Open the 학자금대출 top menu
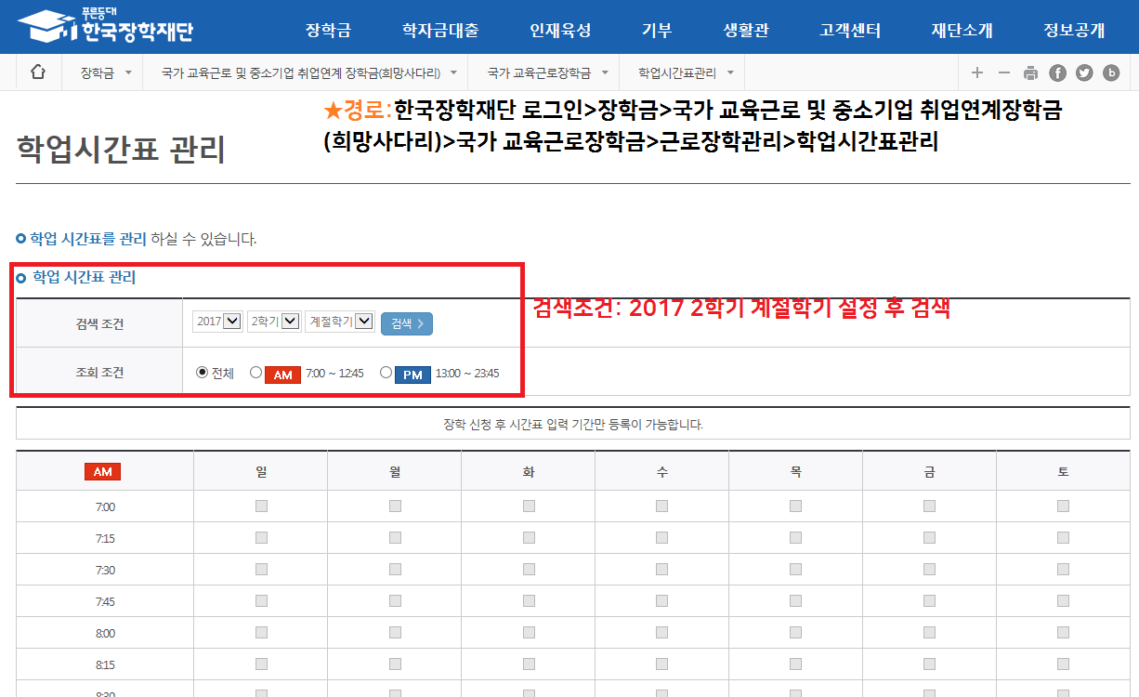Image resolution: width=1139 pixels, height=697 pixels. (440, 30)
